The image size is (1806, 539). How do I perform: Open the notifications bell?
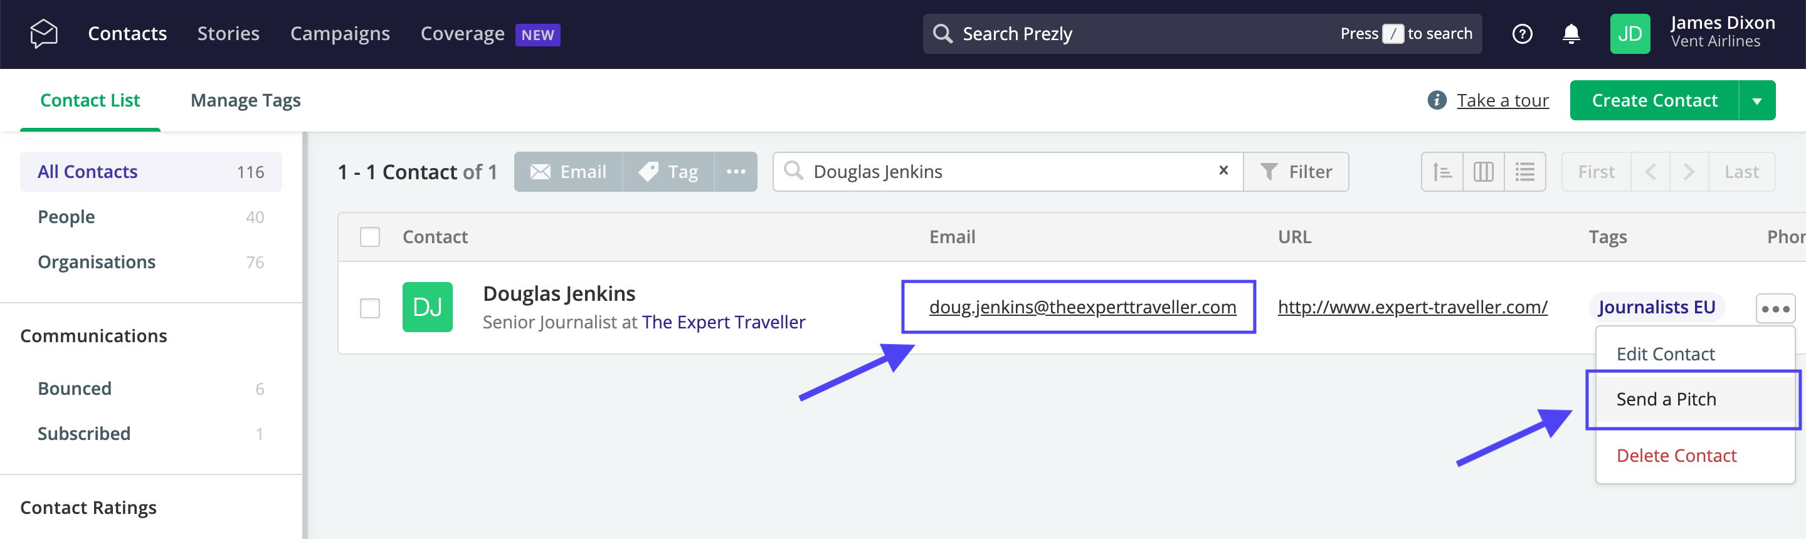pos(1571,34)
